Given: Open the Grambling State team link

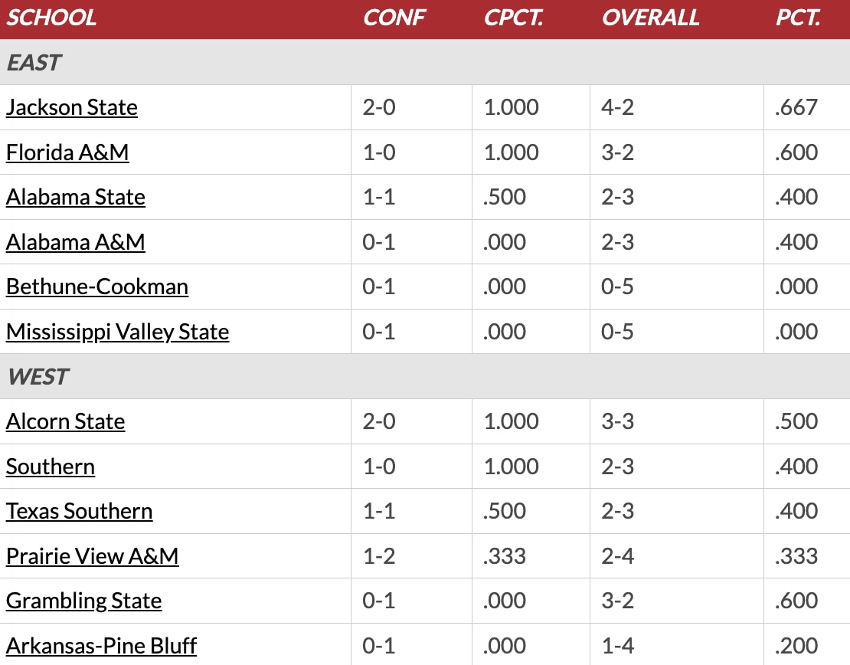Looking at the screenshot, I should (x=84, y=601).
